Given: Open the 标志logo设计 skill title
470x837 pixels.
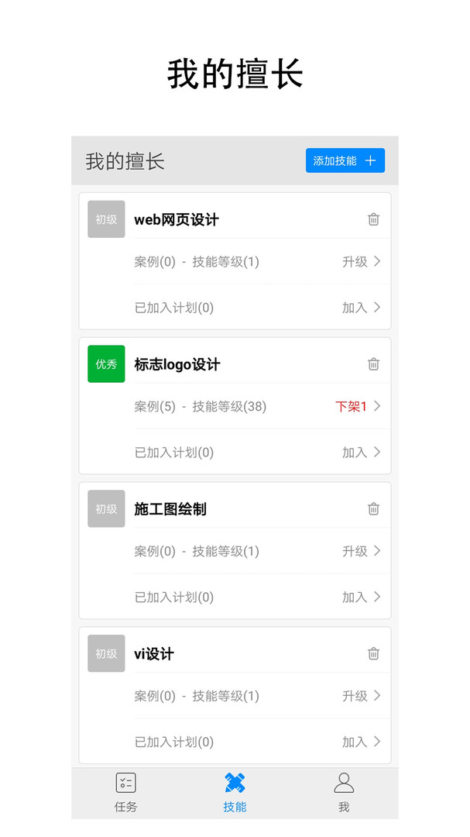Looking at the screenshot, I should (x=177, y=364).
